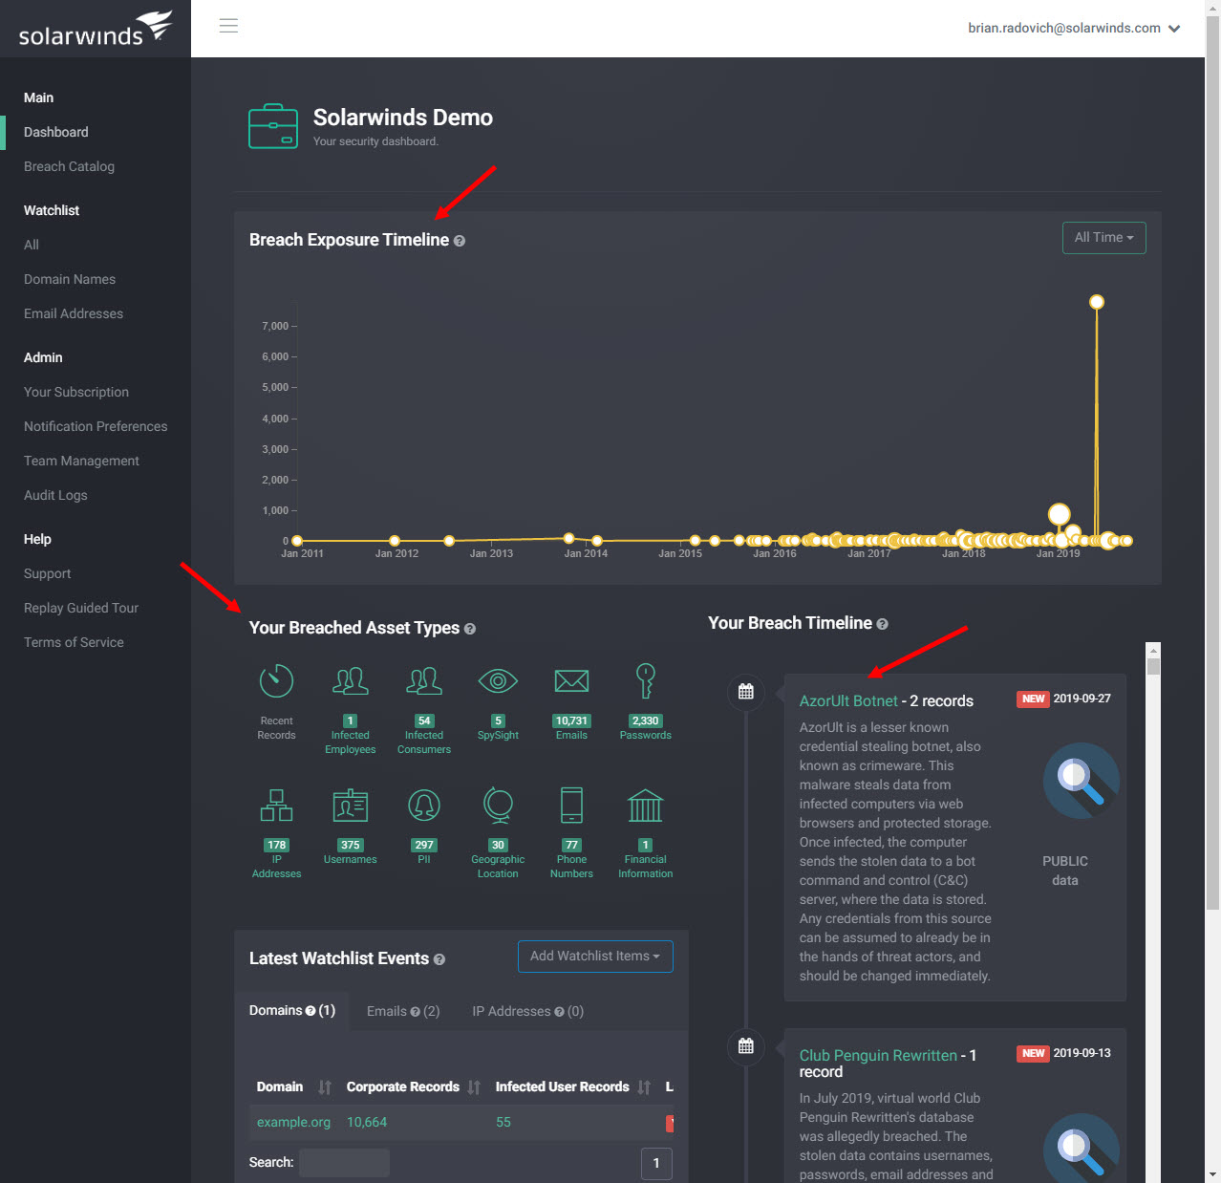The width and height of the screenshot is (1221, 1183).
Task: Open the AzorUlt Botnet breach link
Action: tap(848, 701)
